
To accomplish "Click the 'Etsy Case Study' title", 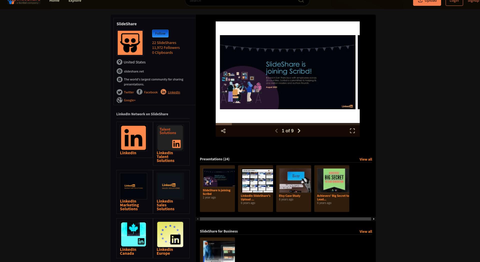I will tap(289, 196).
